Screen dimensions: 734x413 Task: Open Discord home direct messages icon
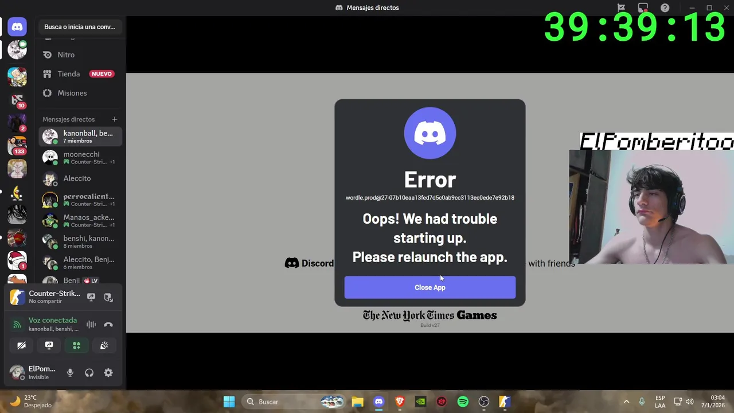(x=17, y=27)
